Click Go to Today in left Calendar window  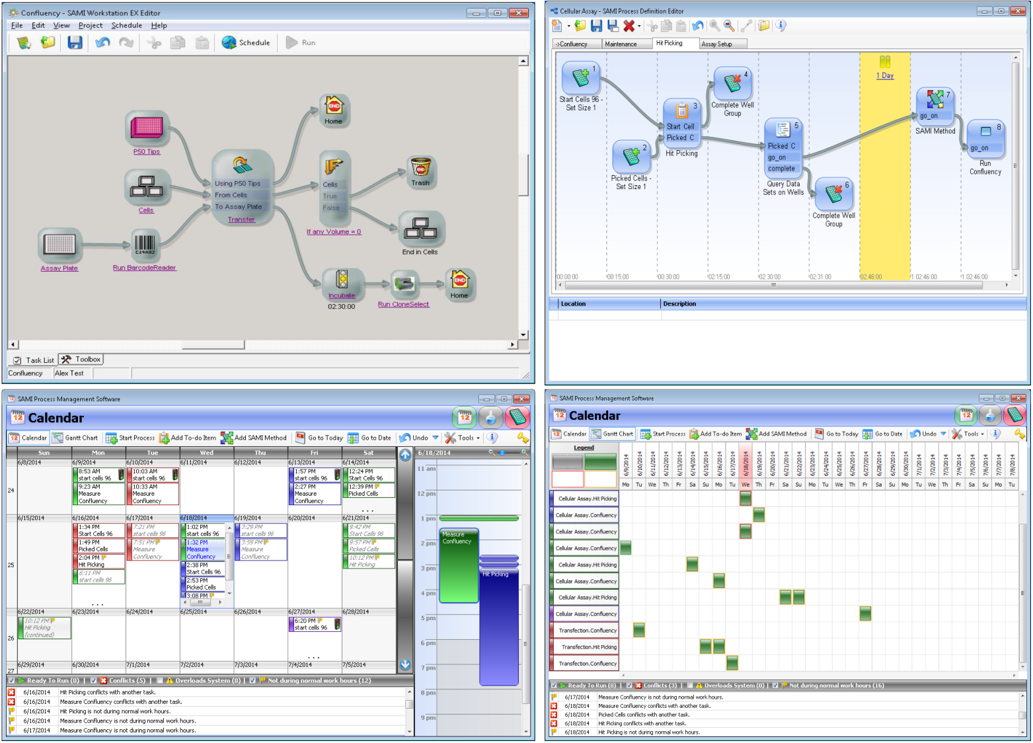pos(319,438)
